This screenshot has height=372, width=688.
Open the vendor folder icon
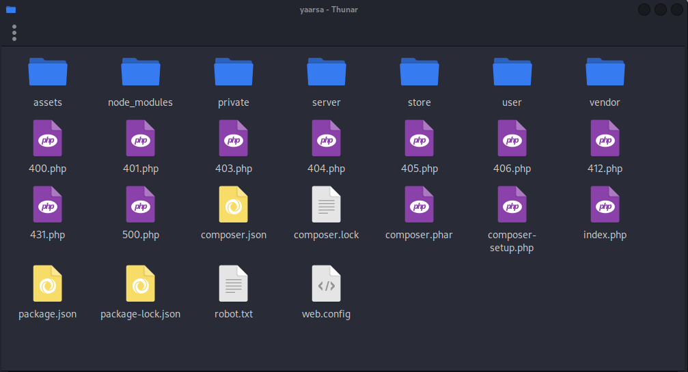(605, 72)
